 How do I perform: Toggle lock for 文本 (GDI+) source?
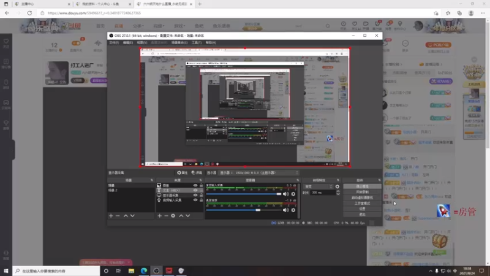(201, 190)
